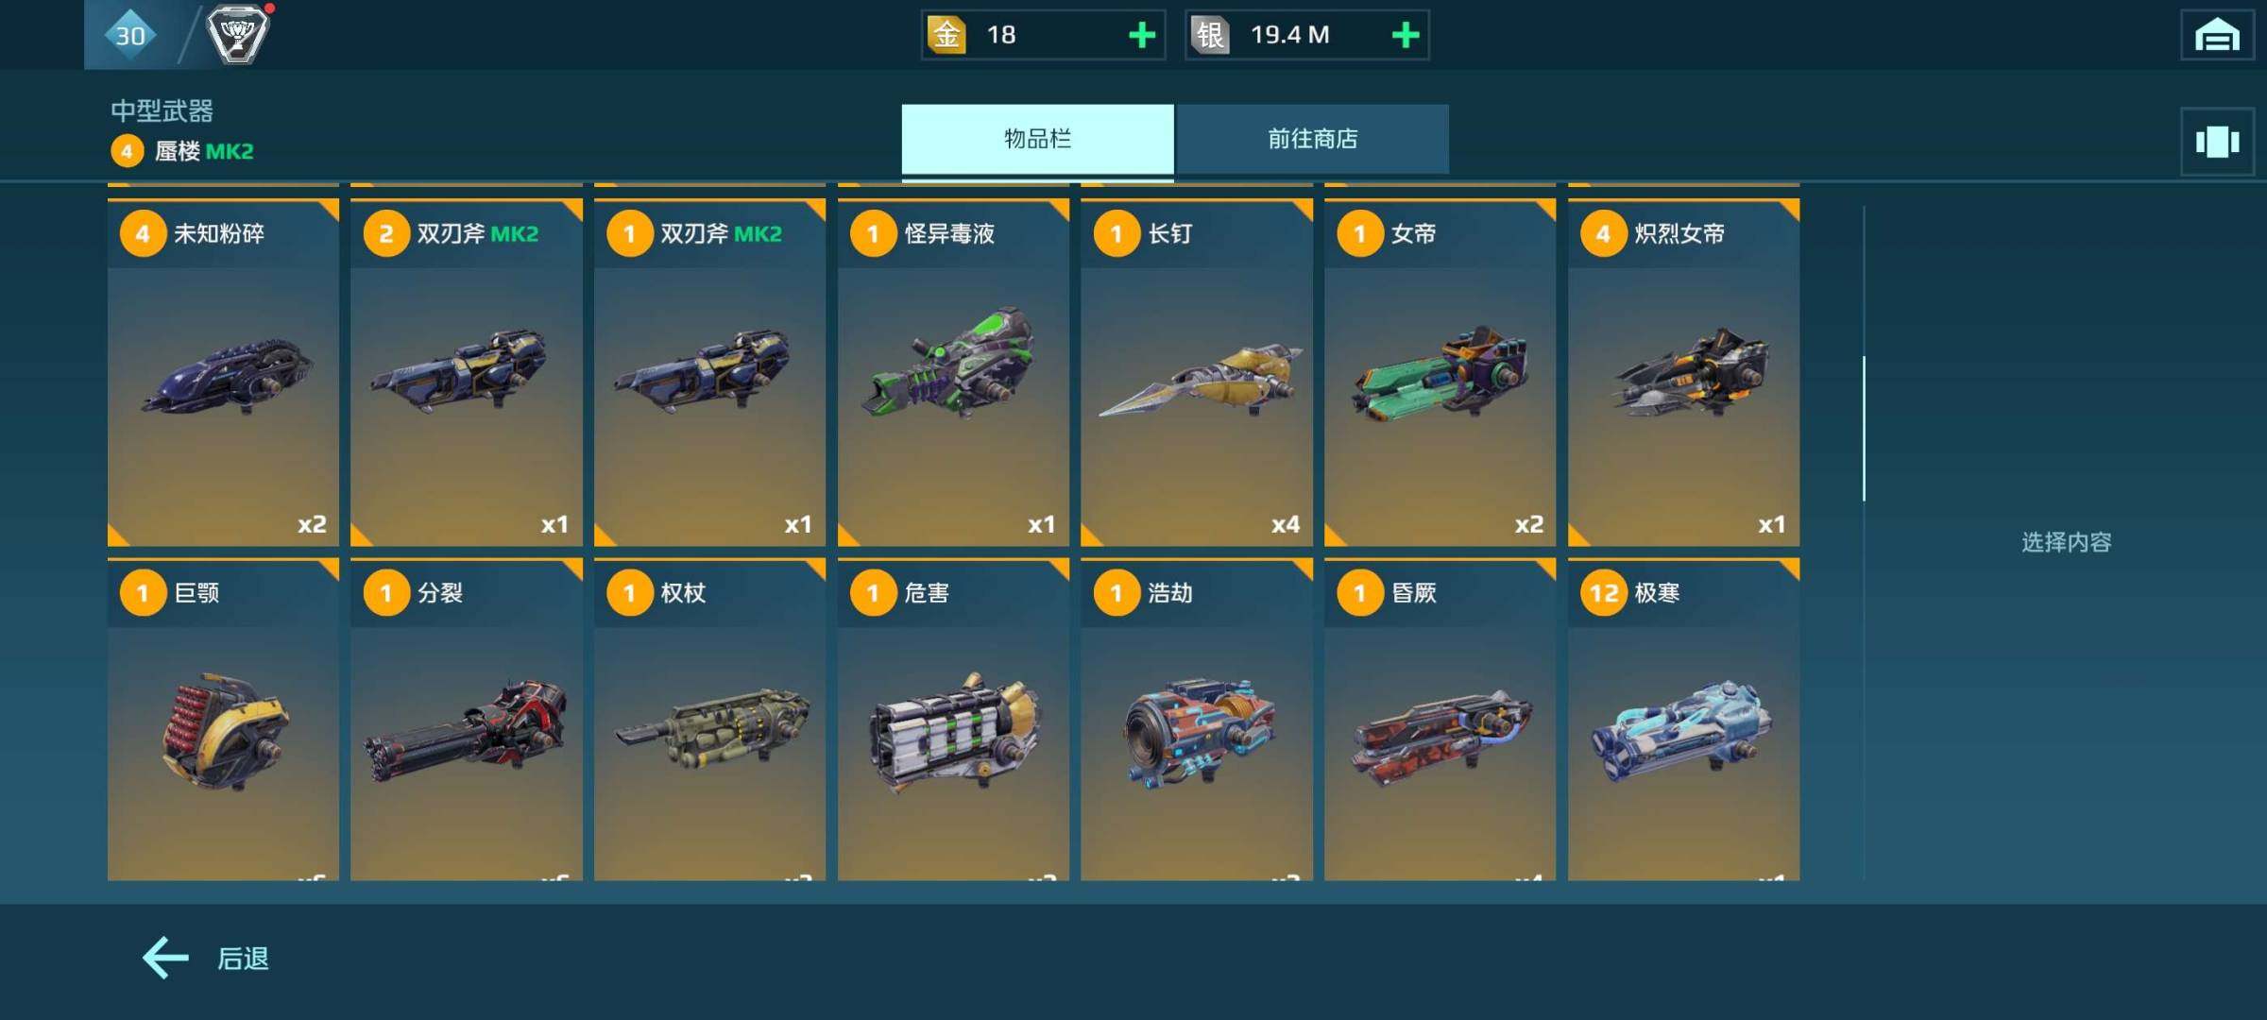This screenshot has width=2267, height=1020.
Task: Add silver with the green plus
Action: (x=1406, y=35)
